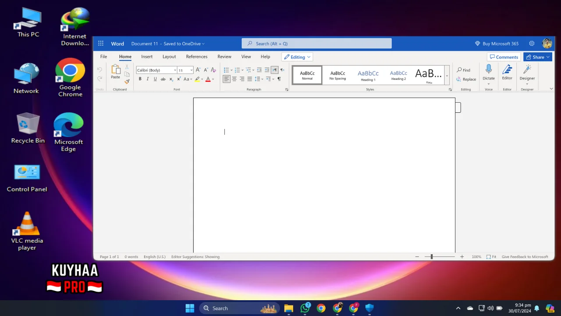This screenshot has width=561, height=316.
Task: Apply red font color
Action: [208, 79]
